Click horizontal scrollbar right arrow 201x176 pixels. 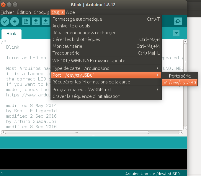pos(181,132)
